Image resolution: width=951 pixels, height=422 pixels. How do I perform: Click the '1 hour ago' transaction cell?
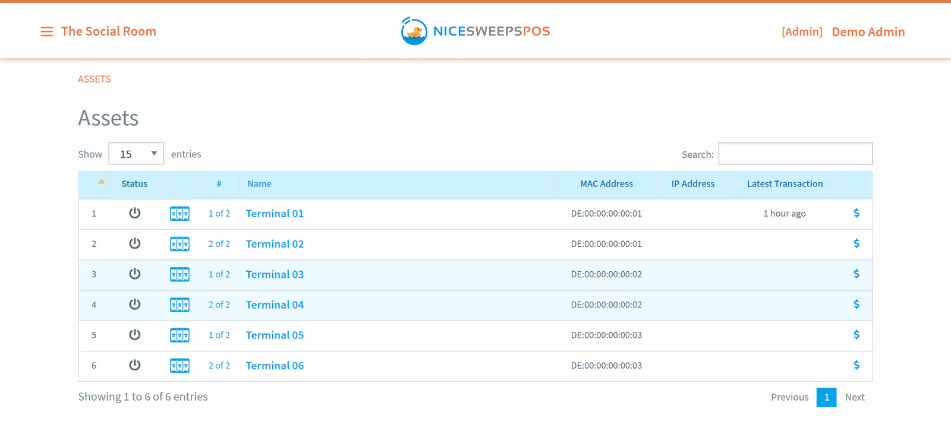click(x=785, y=214)
